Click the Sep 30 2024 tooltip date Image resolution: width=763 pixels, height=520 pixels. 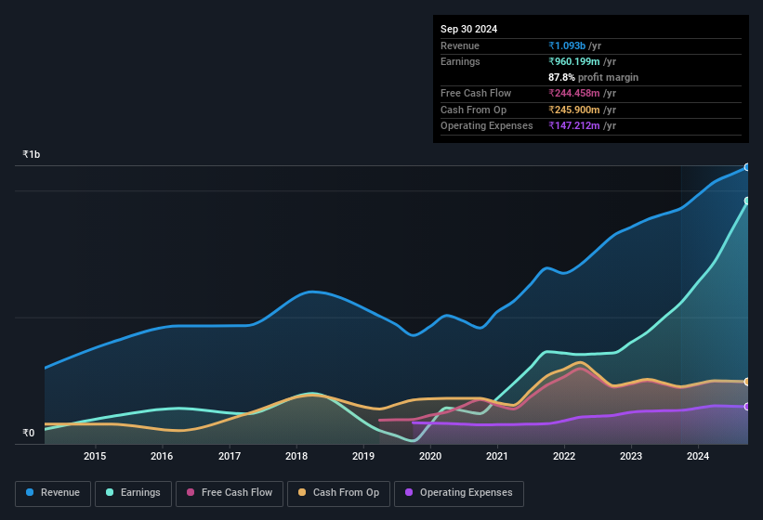[x=468, y=29]
